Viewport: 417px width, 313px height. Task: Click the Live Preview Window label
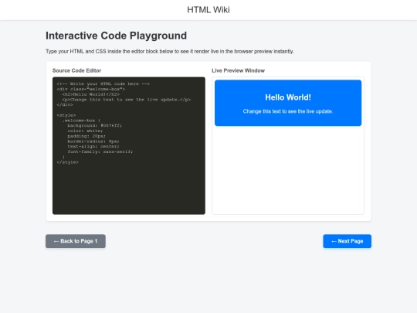(x=239, y=70)
